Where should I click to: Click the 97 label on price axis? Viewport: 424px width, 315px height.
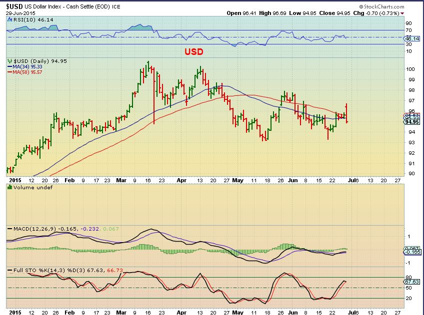tap(411, 101)
